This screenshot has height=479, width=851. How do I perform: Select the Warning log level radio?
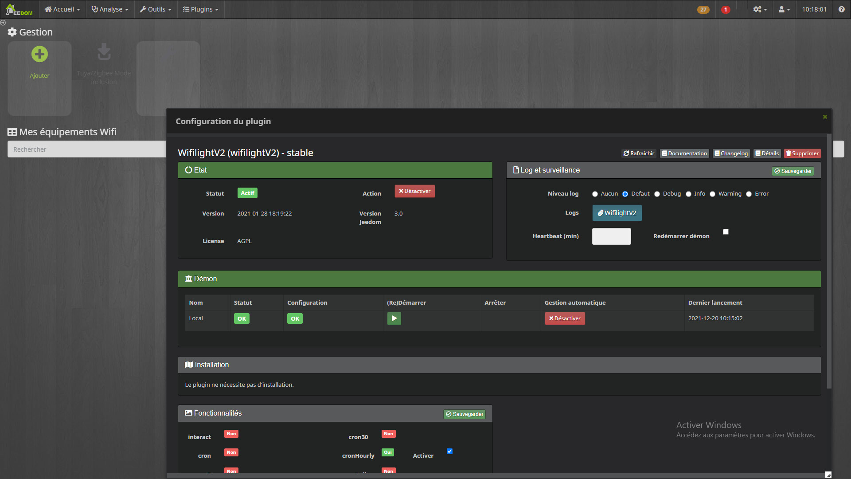tap(712, 194)
